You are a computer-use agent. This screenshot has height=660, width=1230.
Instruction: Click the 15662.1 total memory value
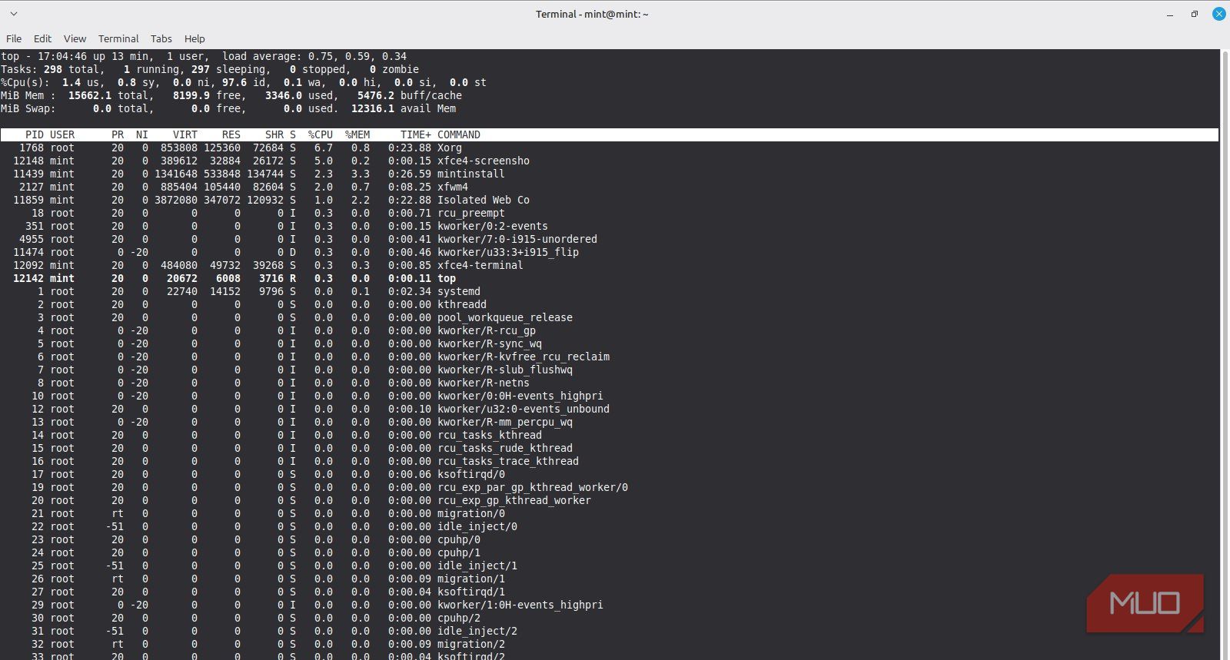[x=90, y=95]
